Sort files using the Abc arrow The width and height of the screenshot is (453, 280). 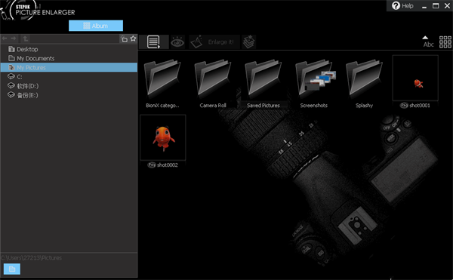click(x=428, y=42)
